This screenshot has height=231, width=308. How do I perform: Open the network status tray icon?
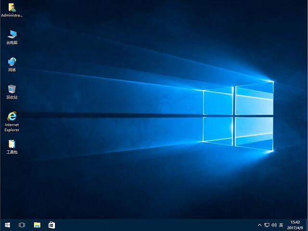pos(267,225)
